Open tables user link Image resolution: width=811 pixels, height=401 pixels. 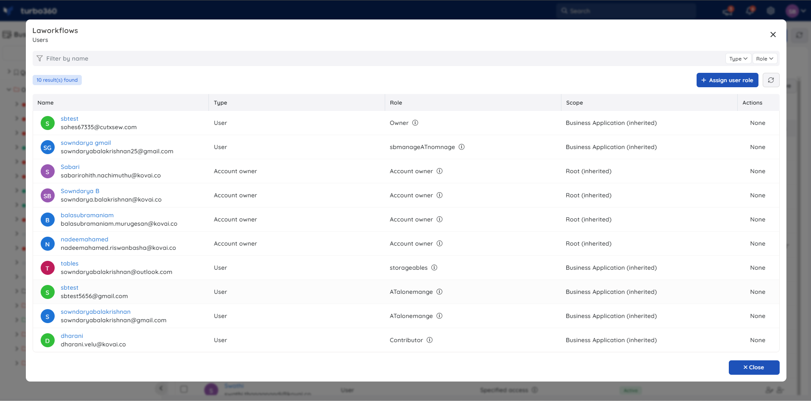(69, 263)
